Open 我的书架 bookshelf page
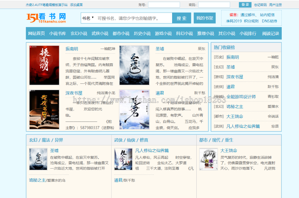The image size is (299, 198). [205, 18]
